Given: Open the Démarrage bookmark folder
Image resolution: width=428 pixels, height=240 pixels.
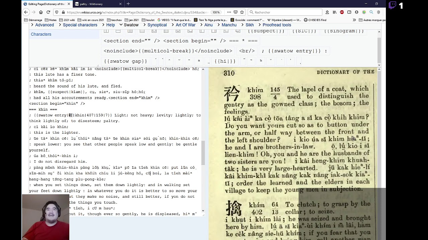Looking at the screenshot, I should [33, 20].
